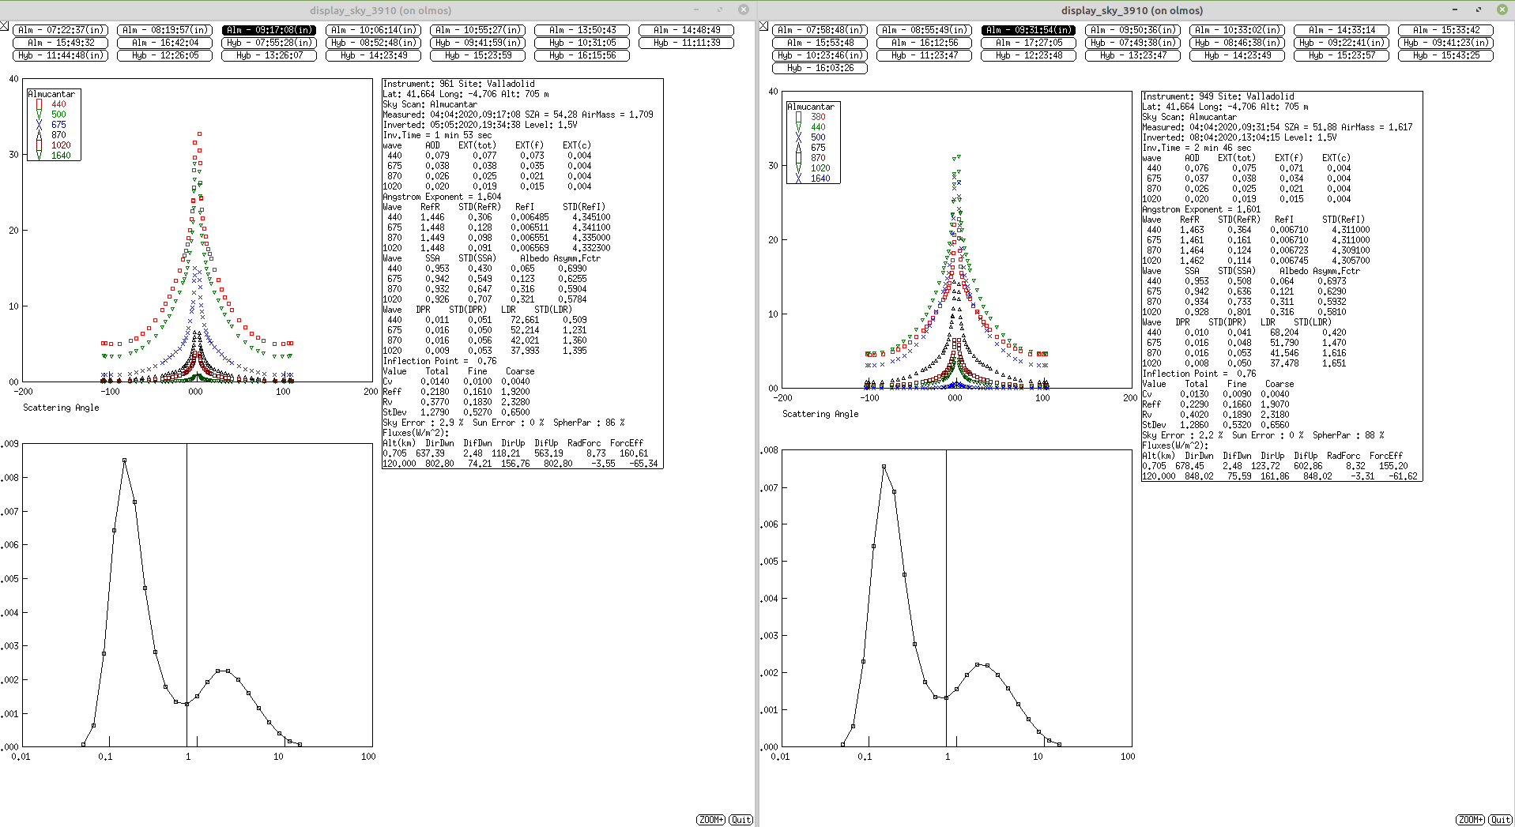View Hyb - 11:23:47 scan

tap(925, 55)
